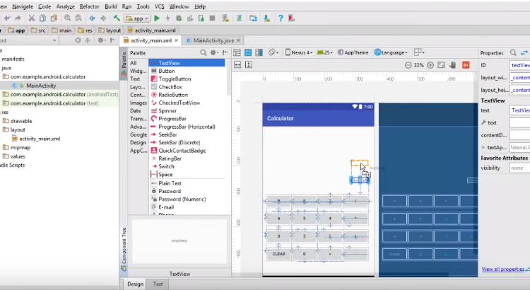Select SeekBar widget in the palette
Viewport: 530px width, 290px height.
click(x=168, y=134)
